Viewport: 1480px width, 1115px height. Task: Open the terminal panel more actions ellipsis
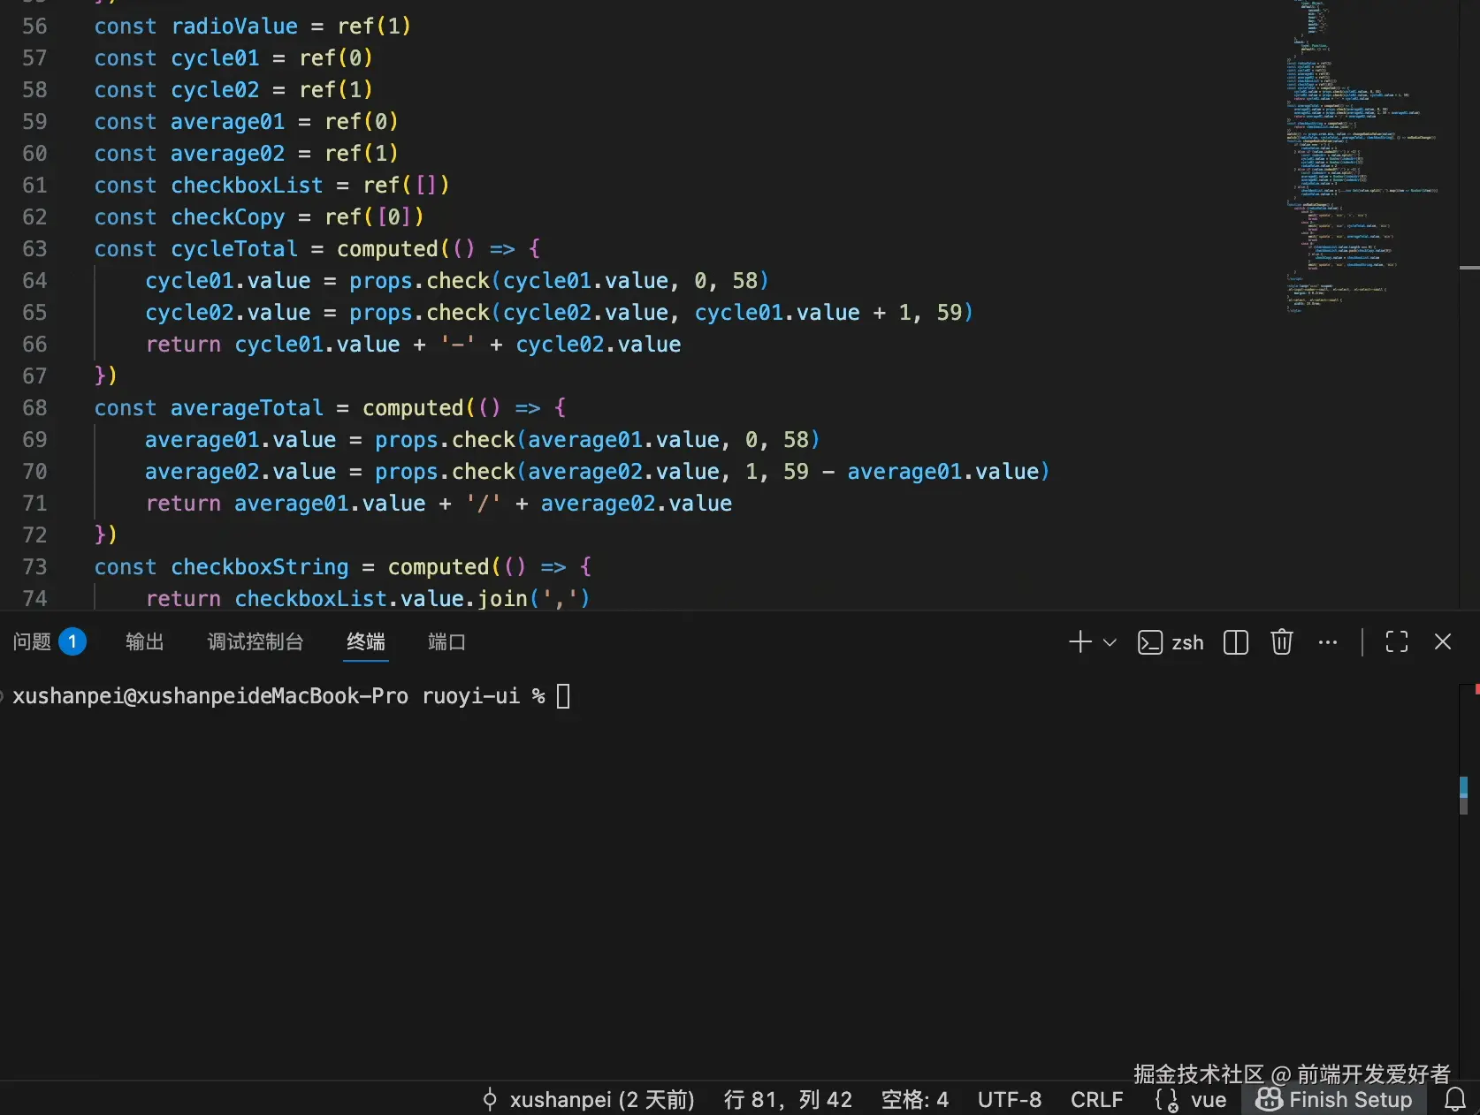click(1327, 642)
